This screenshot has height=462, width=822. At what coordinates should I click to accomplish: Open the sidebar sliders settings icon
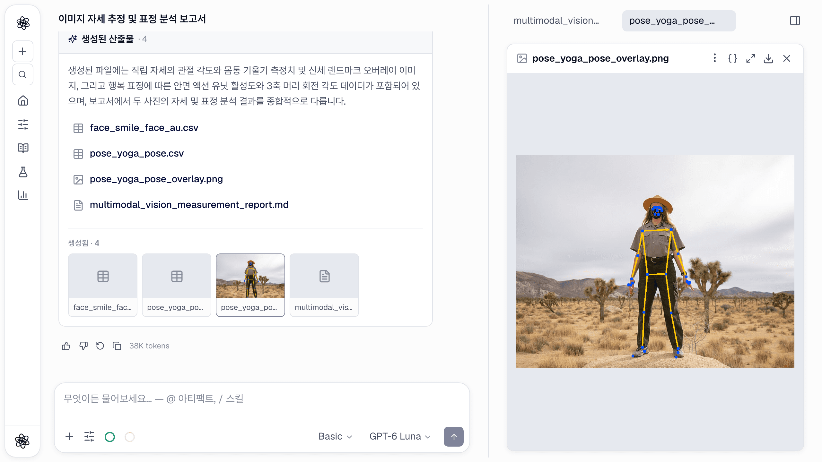tap(23, 124)
